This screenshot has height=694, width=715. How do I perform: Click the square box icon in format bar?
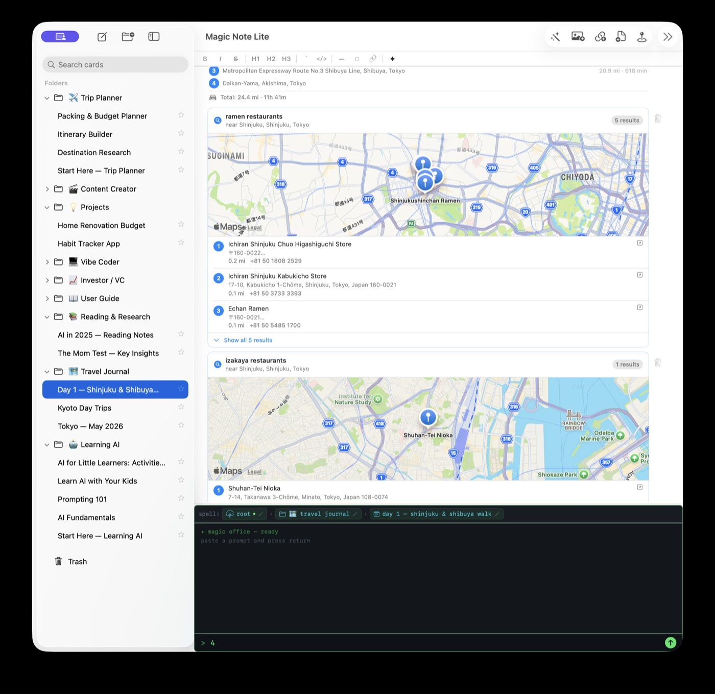click(x=357, y=59)
